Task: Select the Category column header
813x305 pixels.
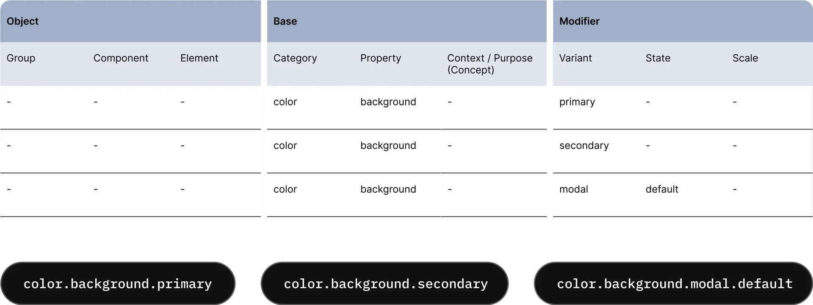Action: (x=295, y=58)
